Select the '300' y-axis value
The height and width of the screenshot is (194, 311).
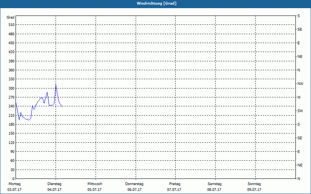12,88
